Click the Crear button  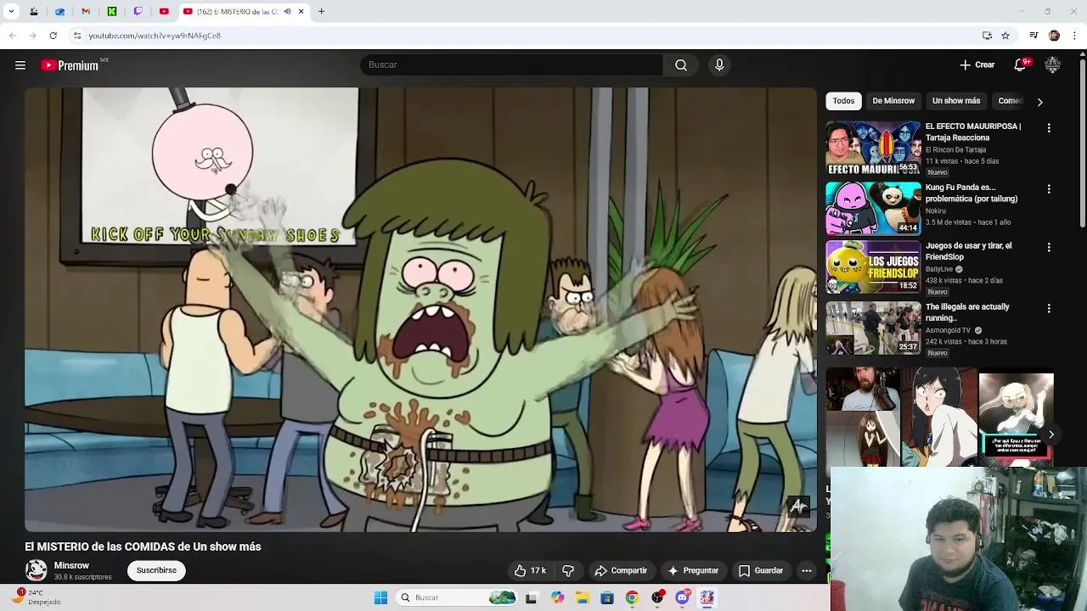(977, 65)
